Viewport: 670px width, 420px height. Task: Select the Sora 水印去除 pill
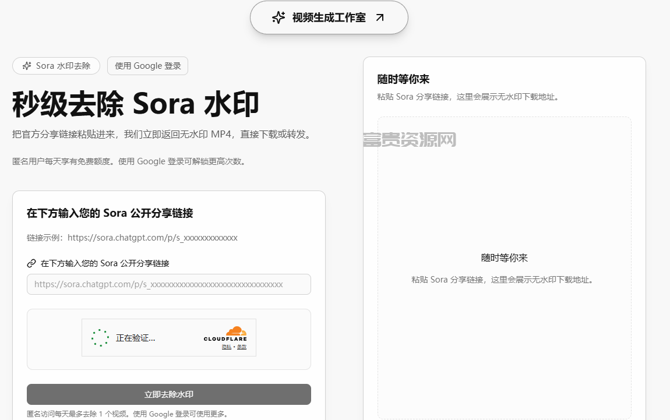(x=57, y=66)
